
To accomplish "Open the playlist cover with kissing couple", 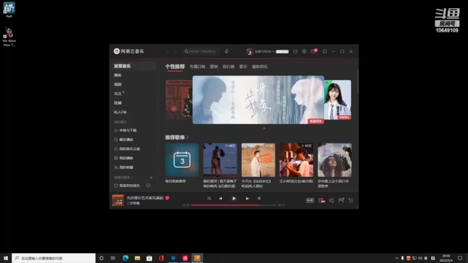I will [221, 160].
